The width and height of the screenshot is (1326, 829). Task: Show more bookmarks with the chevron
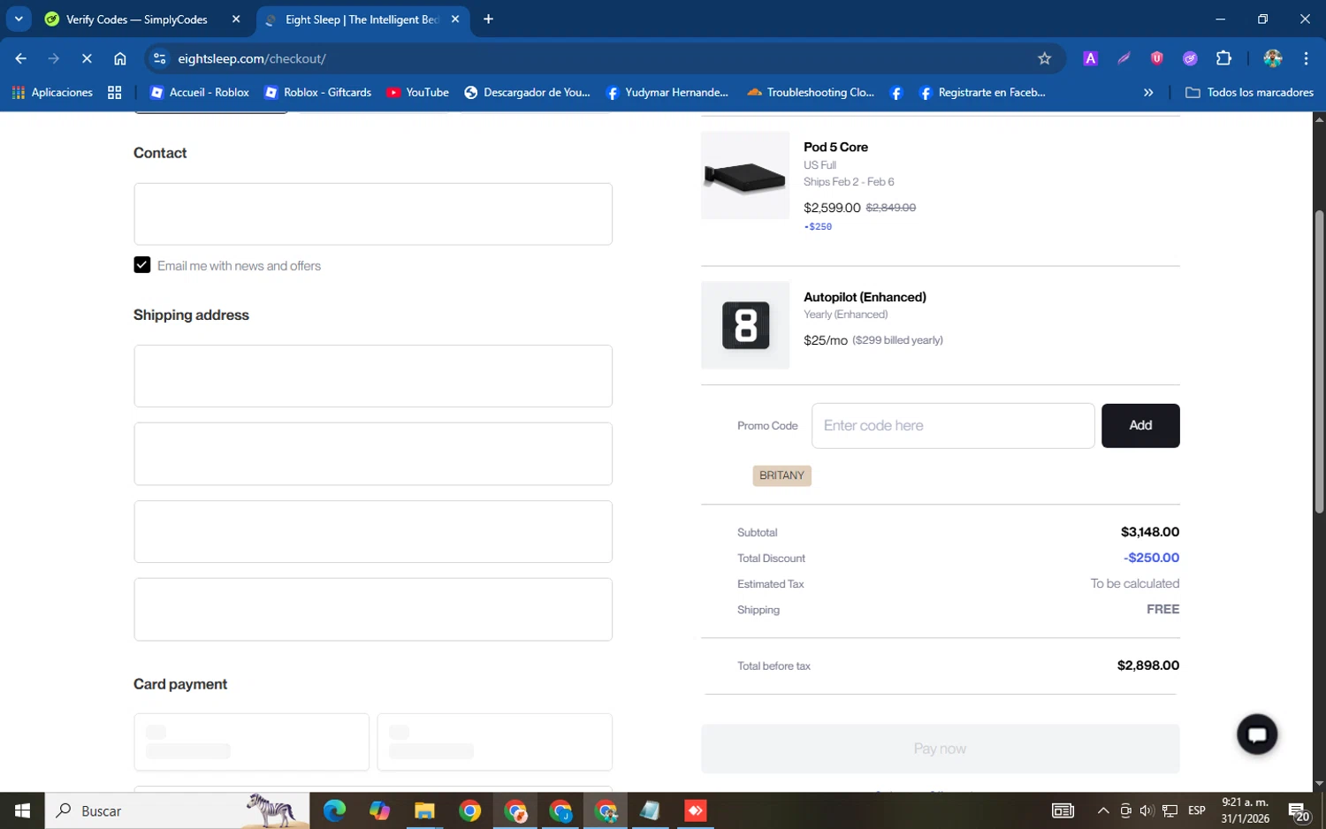click(x=1148, y=92)
